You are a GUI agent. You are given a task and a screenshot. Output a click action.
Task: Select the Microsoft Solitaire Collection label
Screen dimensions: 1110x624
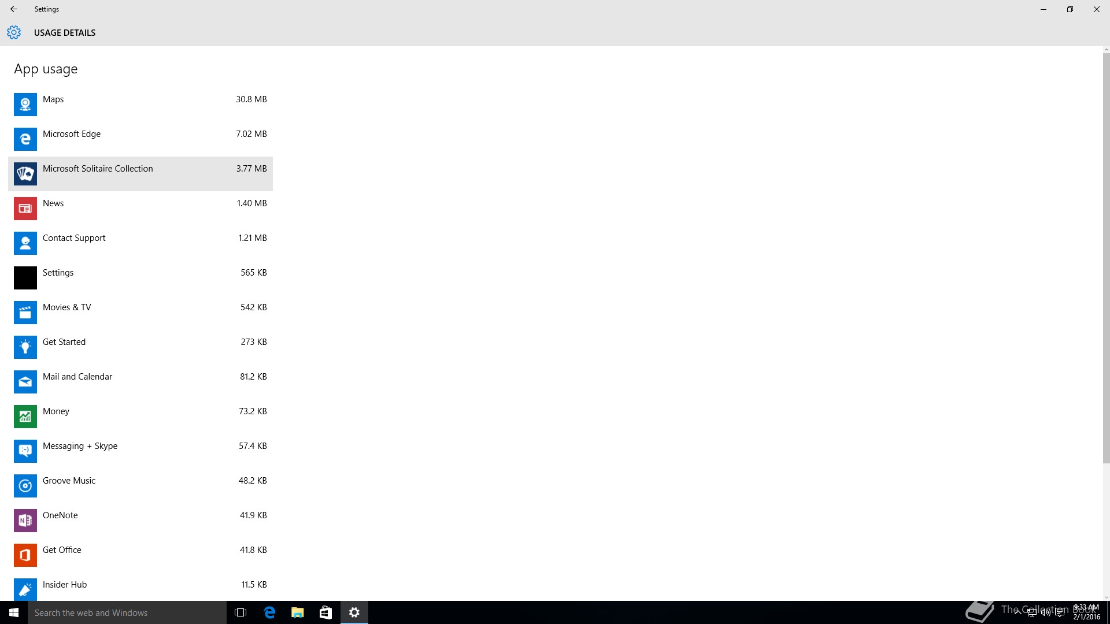[98, 169]
